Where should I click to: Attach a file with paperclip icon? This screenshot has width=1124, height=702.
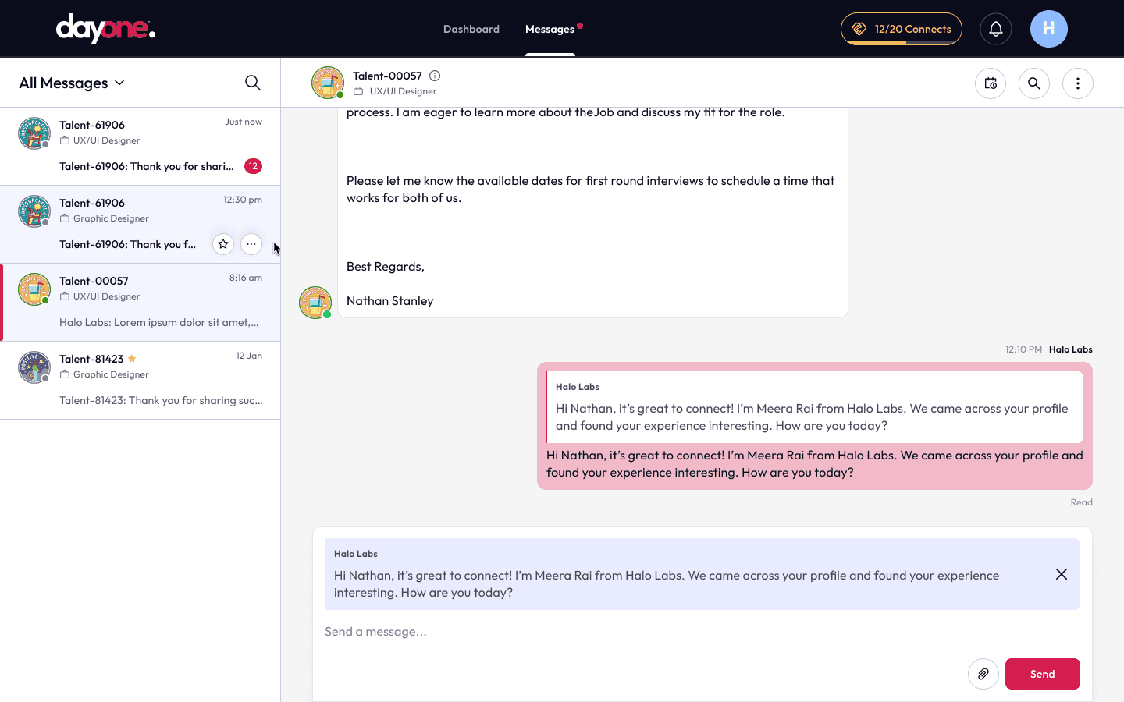(983, 674)
